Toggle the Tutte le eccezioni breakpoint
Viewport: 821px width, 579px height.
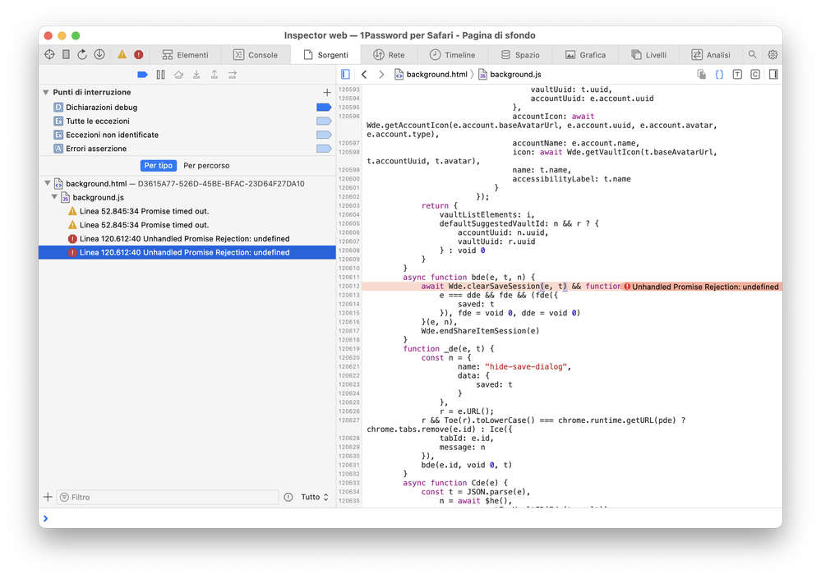(323, 122)
